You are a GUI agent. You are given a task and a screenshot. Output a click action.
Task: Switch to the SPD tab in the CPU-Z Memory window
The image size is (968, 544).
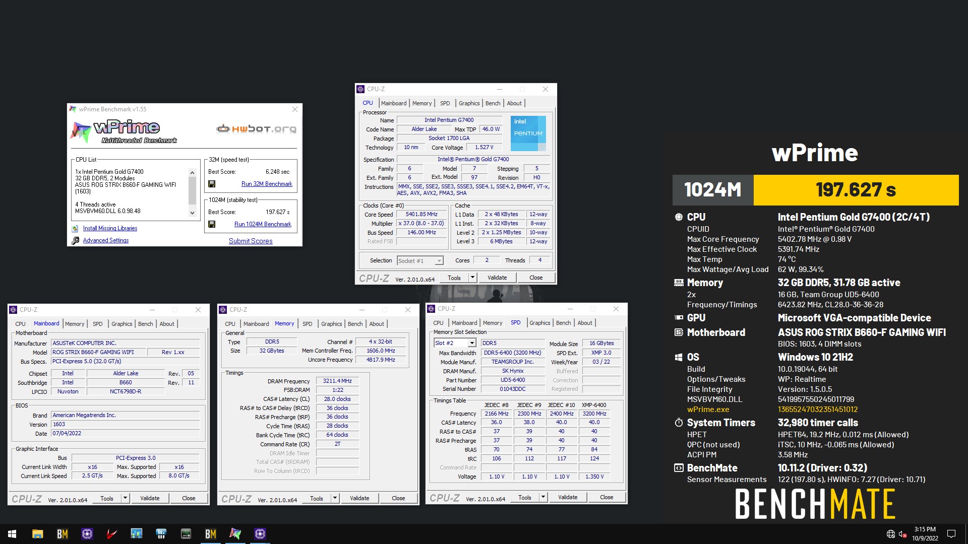307,324
